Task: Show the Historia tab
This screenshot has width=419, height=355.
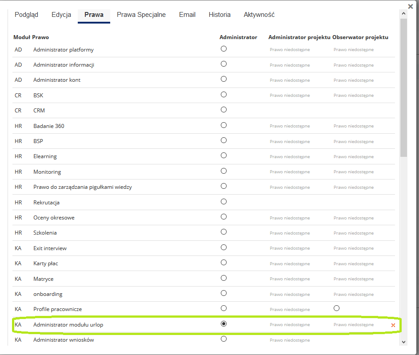Action: coord(219,15)
